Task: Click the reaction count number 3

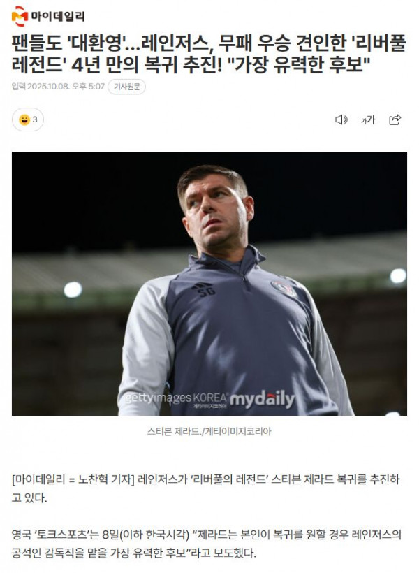Action: pos(35,119)
